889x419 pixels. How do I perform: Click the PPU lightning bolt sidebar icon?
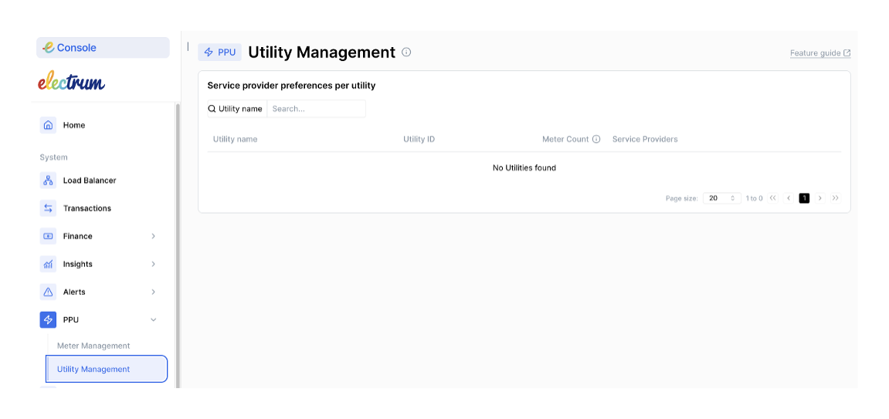tap(48, 320)
